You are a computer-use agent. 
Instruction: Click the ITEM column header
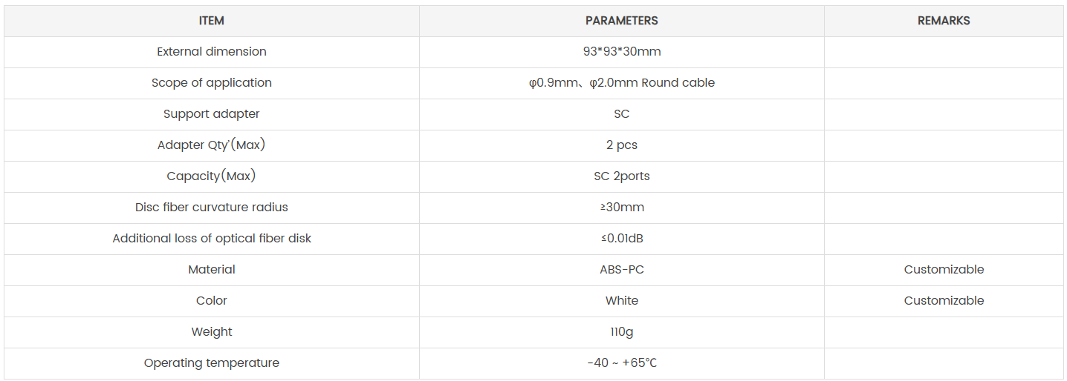click(212, 21)
